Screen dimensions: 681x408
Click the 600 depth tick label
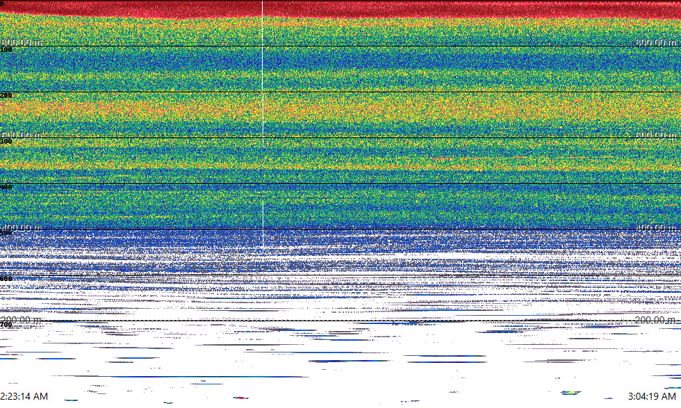click(6, 279)
